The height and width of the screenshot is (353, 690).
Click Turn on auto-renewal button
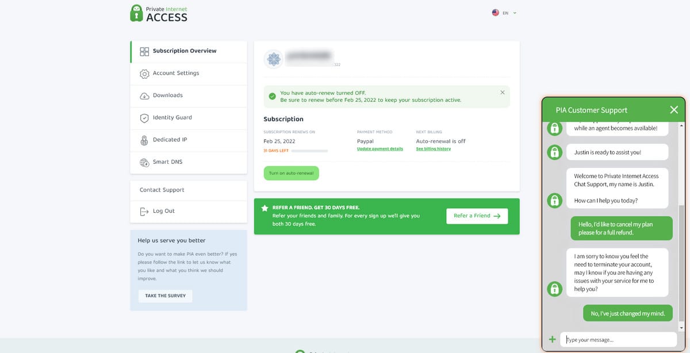pyautogui.click(x=291, y=173)
